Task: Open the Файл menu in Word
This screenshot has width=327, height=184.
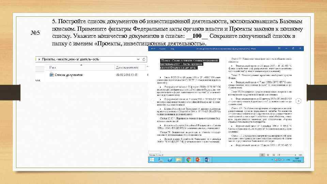Action: point(153,49)
